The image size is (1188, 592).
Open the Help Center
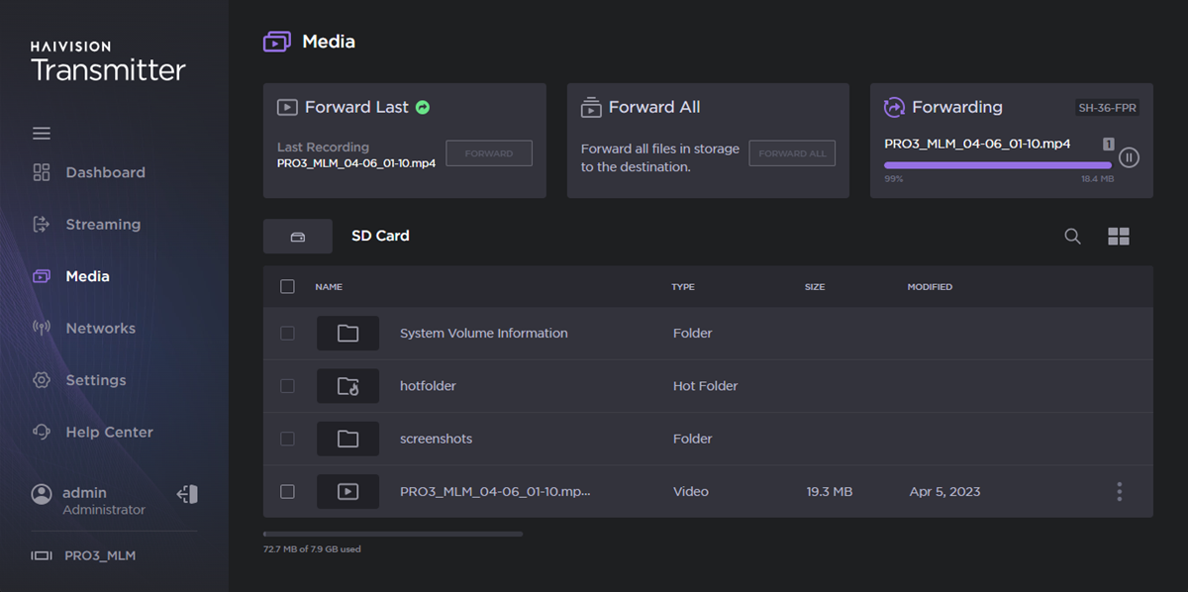point(109,432)
